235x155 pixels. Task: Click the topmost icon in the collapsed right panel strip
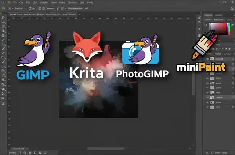(x=199, y=18)
